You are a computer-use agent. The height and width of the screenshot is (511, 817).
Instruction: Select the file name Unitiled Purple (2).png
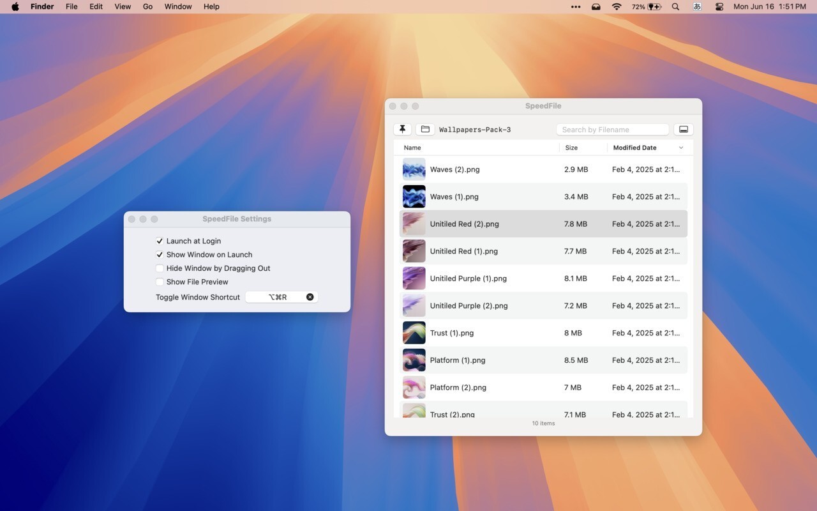pos(468,305)
